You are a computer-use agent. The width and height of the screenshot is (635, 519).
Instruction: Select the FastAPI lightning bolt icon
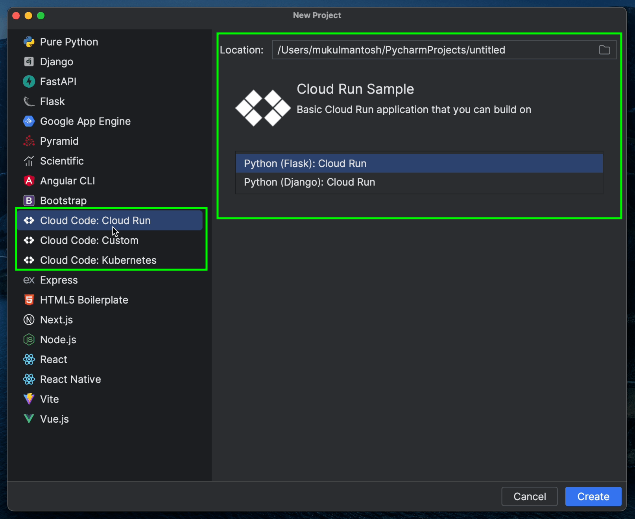(29, 81)
